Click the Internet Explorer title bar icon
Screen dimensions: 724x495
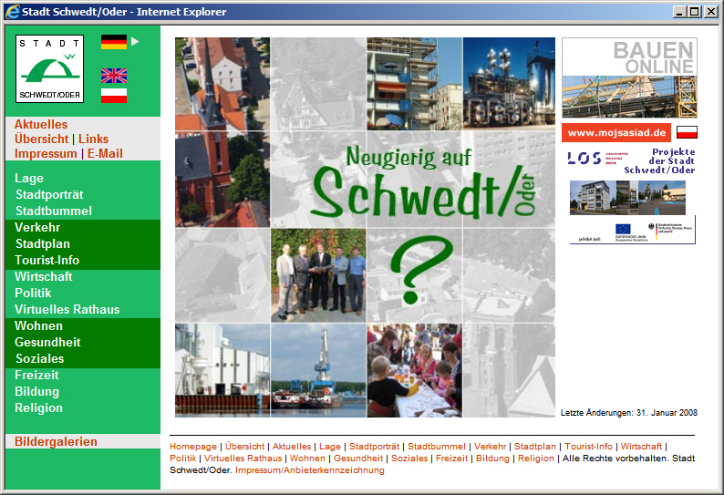point(11,12)
